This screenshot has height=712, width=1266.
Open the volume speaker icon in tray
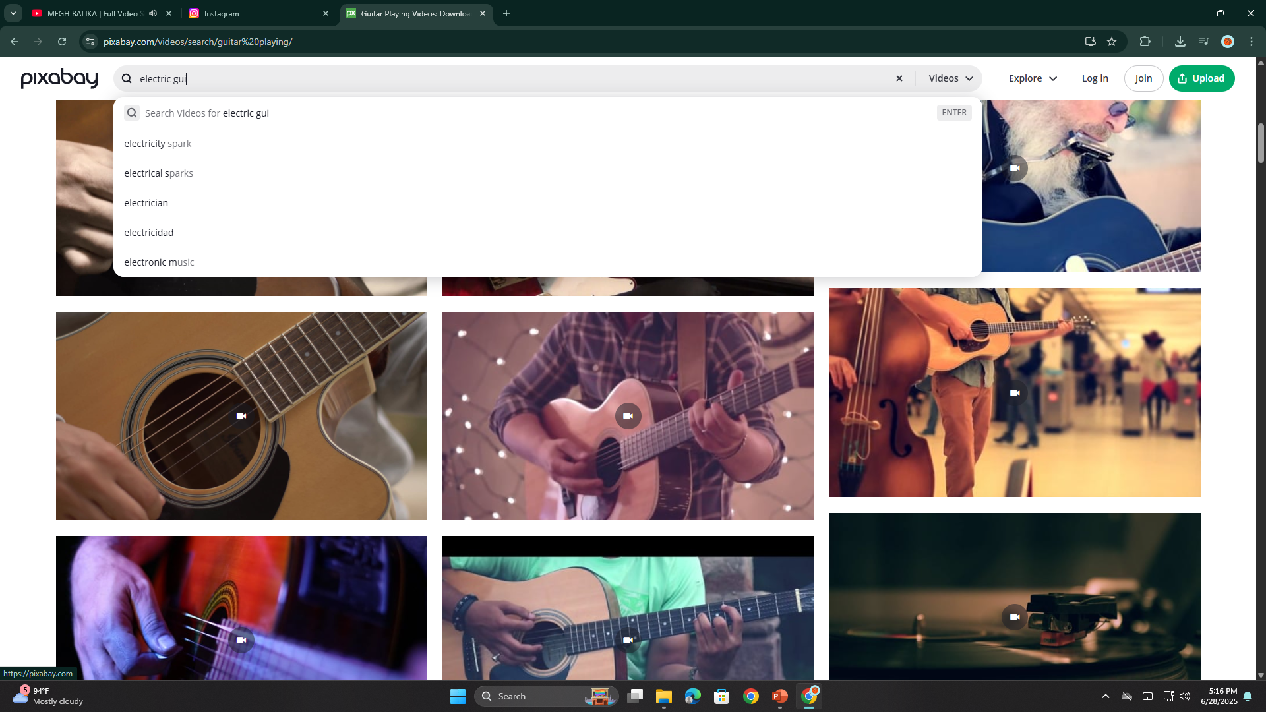tap(1185, 696)
